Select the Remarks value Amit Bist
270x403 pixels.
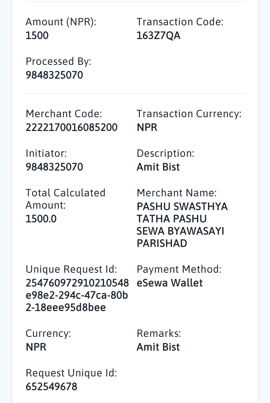(158, 347)
